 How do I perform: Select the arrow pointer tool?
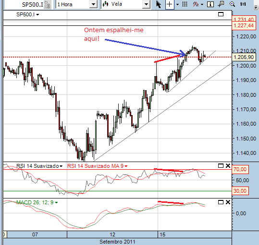158,4
